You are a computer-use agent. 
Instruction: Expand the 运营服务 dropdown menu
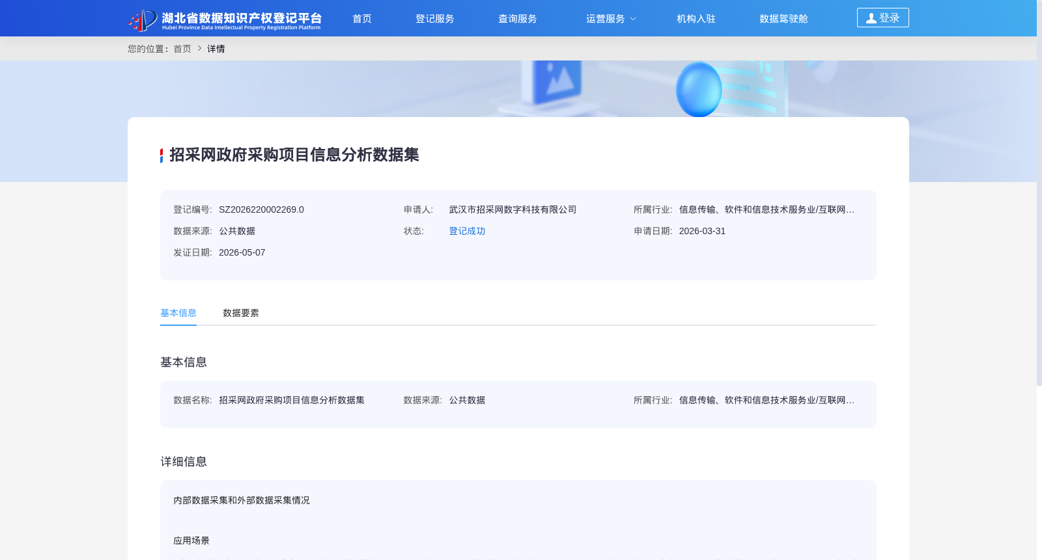[x=610, y=19]
